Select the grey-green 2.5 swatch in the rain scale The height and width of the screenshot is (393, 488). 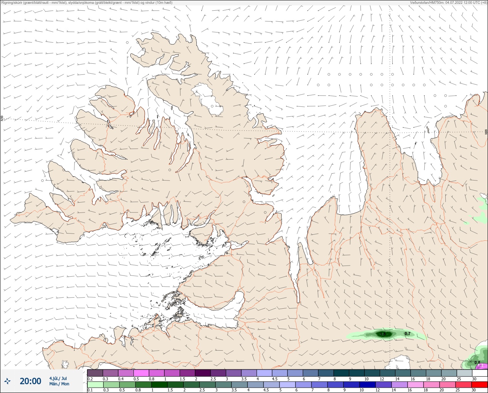207,384
